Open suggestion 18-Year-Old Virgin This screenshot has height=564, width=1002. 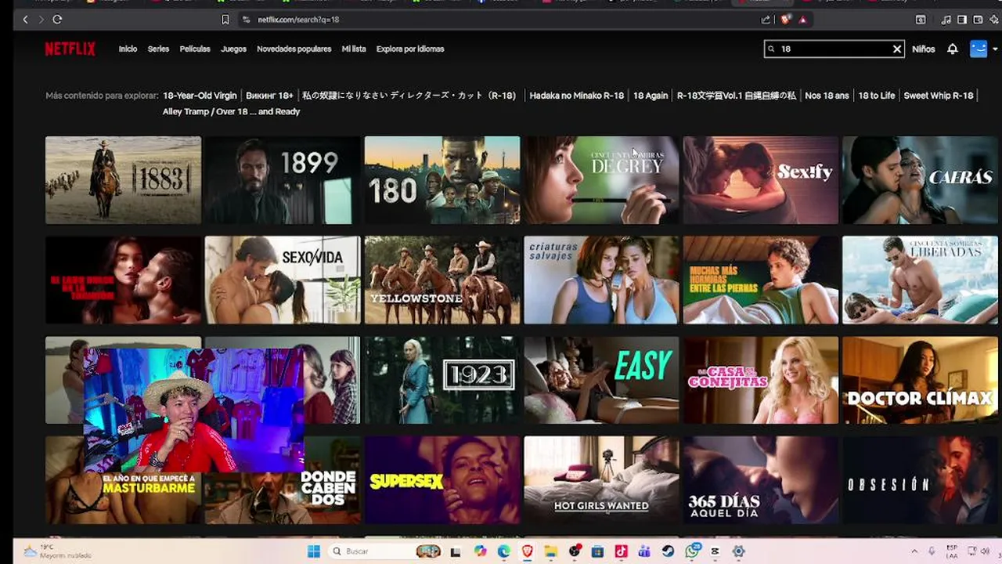click(200, 96)
